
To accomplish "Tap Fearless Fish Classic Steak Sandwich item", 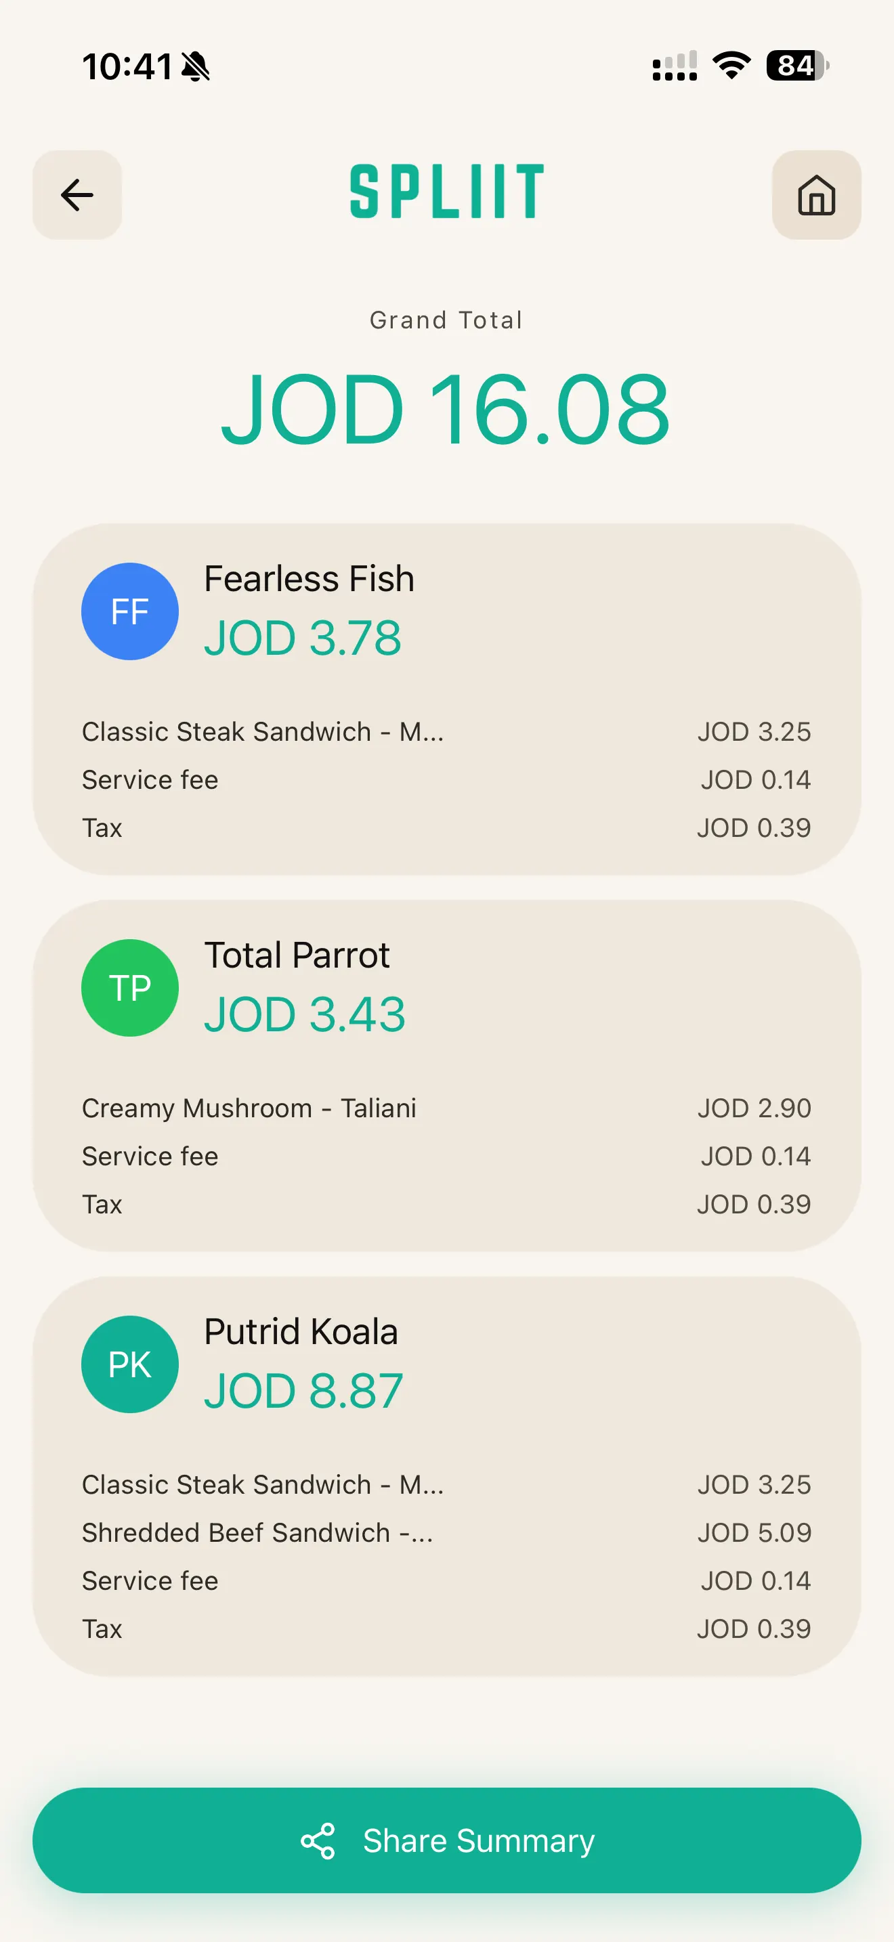I will [x=446, y=731].
